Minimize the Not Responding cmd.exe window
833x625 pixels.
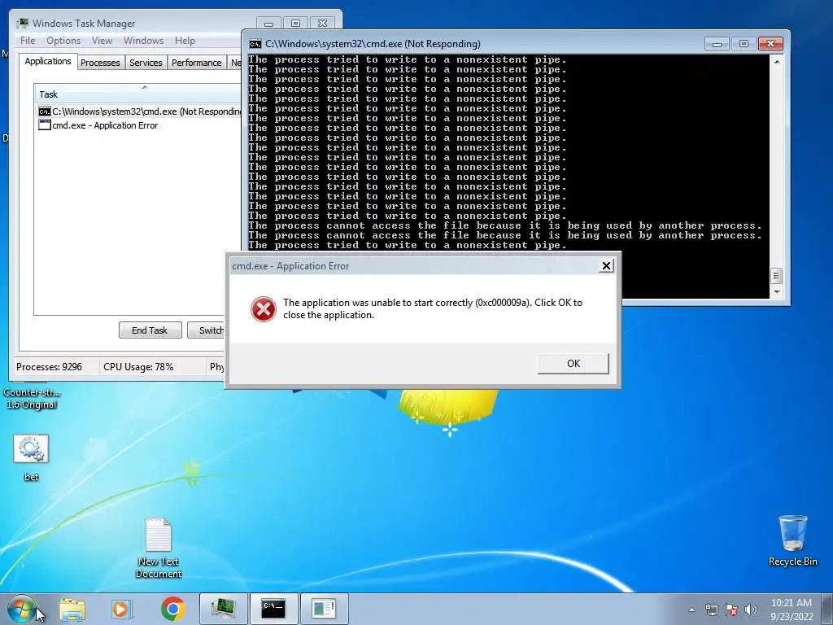pyautogui.click(x=716, y=44)
